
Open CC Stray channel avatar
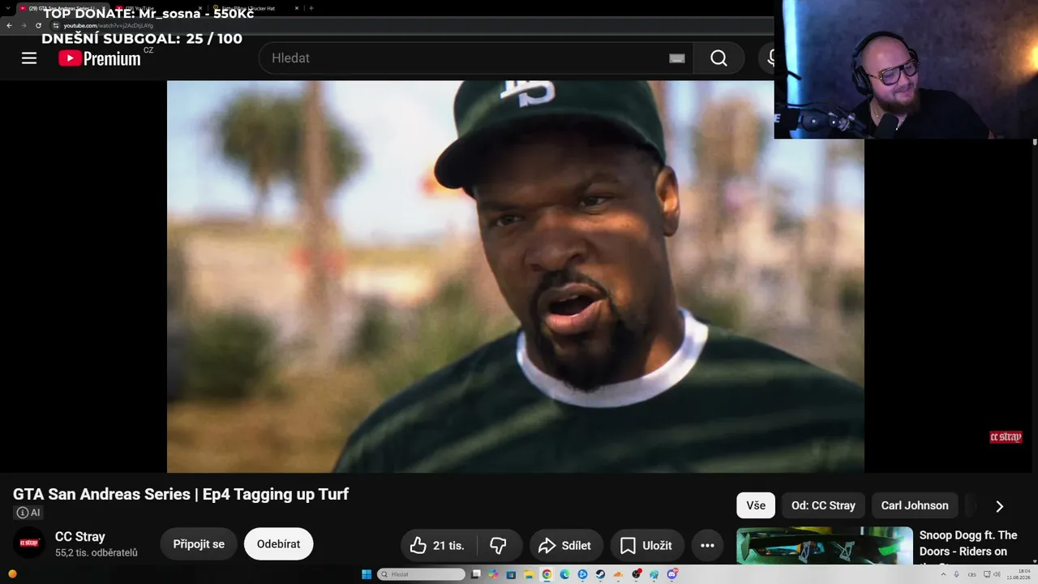point(29,543)
